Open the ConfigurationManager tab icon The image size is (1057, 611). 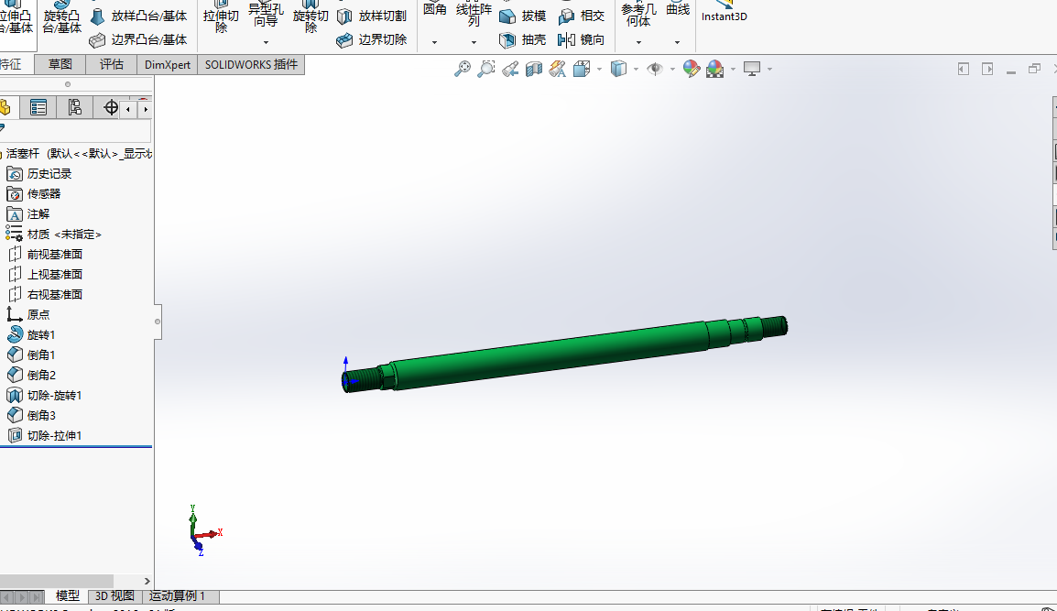(x=74, y=107)
